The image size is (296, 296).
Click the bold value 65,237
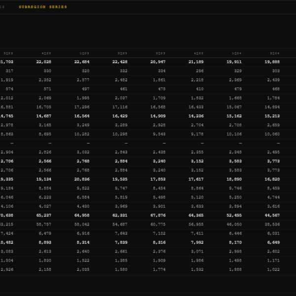pos(43,216)
